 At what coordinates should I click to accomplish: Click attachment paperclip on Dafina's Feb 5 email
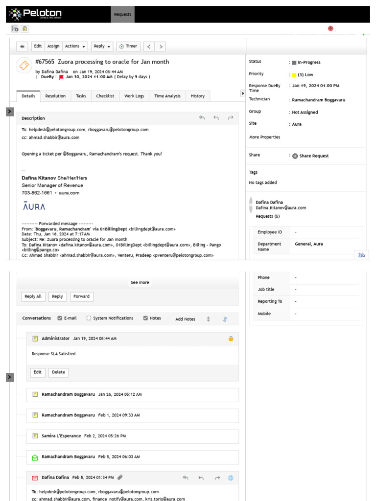pyautogui.click(x=120, y=478)
